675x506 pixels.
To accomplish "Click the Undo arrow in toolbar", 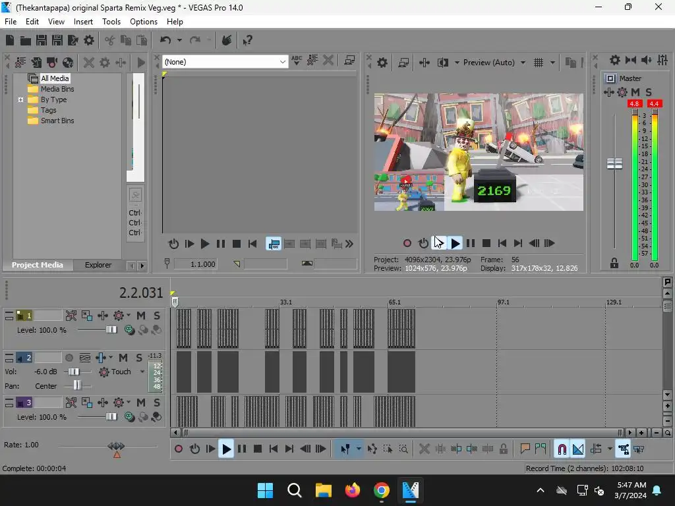I will point(165,40).
